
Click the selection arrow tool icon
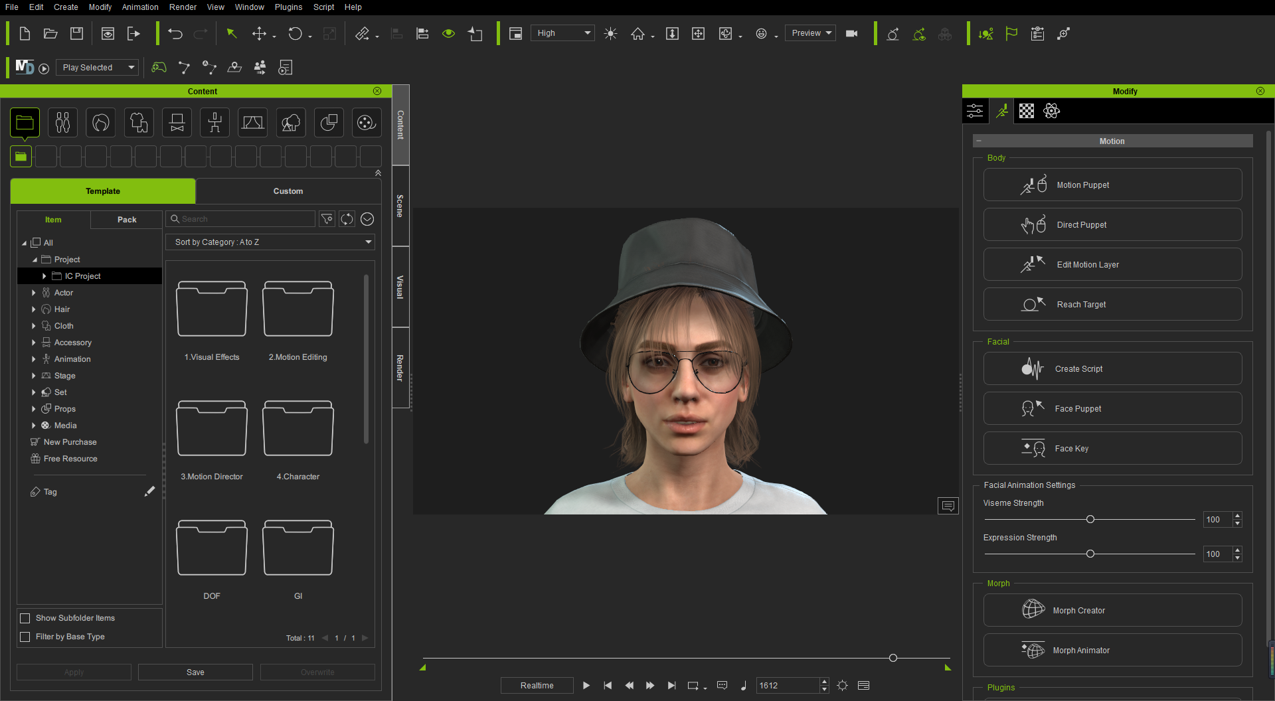(232, 33)
